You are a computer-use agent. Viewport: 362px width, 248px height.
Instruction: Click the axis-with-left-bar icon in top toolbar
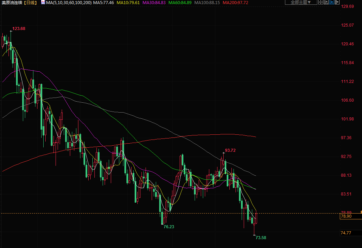(326, 2)
